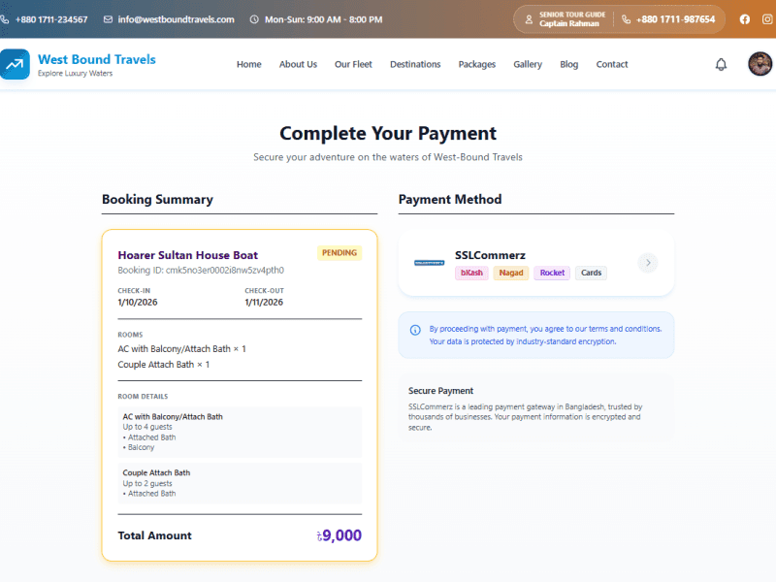Select the bKash payment tag
Screen dimensions: 776x582
(471, 273)
